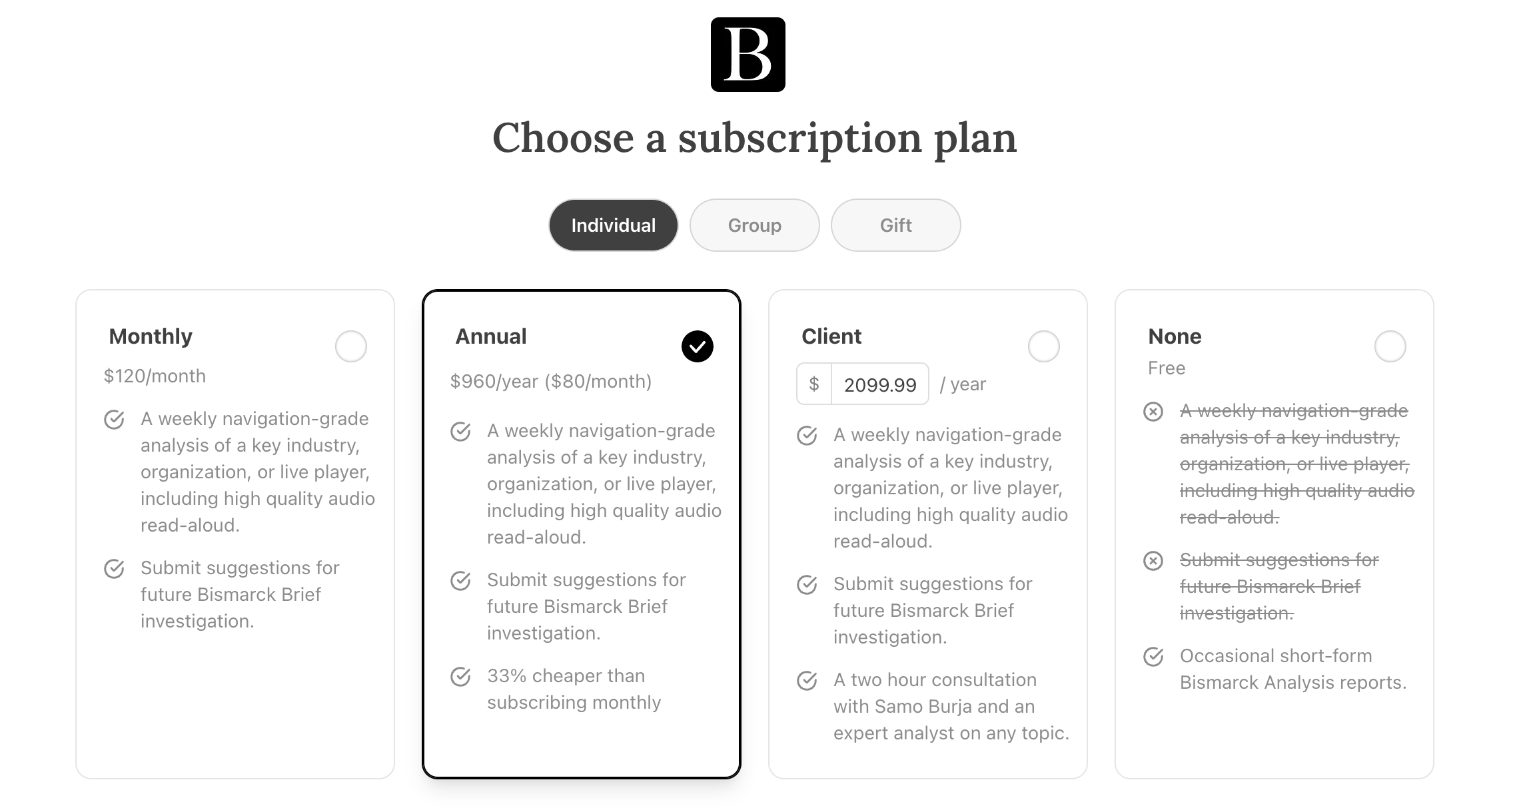Select the Monthly plan radio button
Image resolution: width=1515 pixels, height=810 pixels.
(351, 346)
